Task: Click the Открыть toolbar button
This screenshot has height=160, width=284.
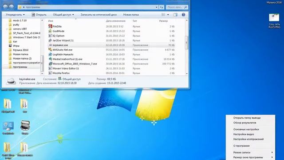Action: (39, 15)
